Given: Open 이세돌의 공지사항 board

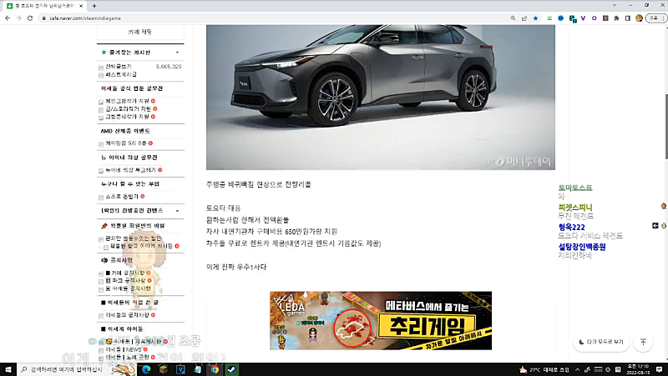Looking at the screenshot, I should pos(127,315).
